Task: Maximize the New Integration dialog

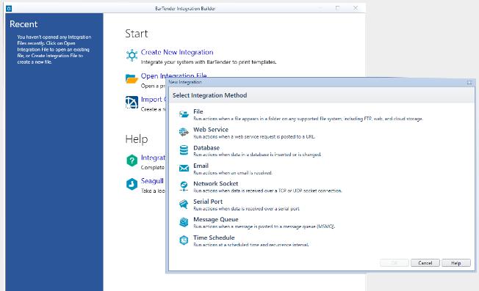Action: tap(469, 83)
